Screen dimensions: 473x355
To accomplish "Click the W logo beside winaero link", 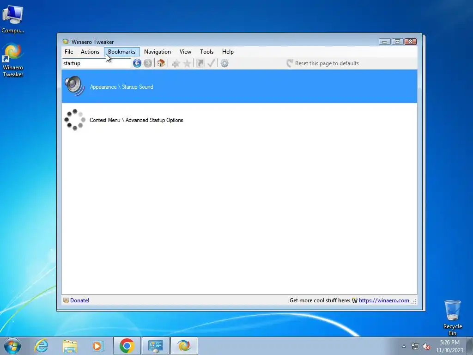I will [x=354, y=300].
